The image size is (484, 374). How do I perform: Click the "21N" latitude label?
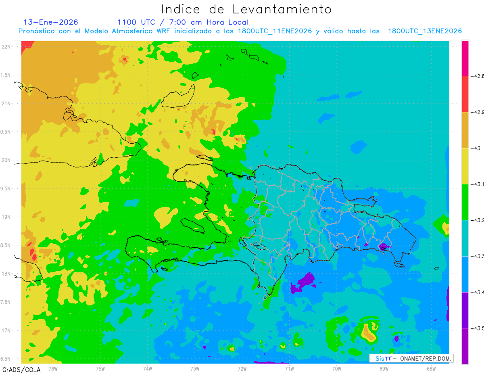[x=6, y=103]
